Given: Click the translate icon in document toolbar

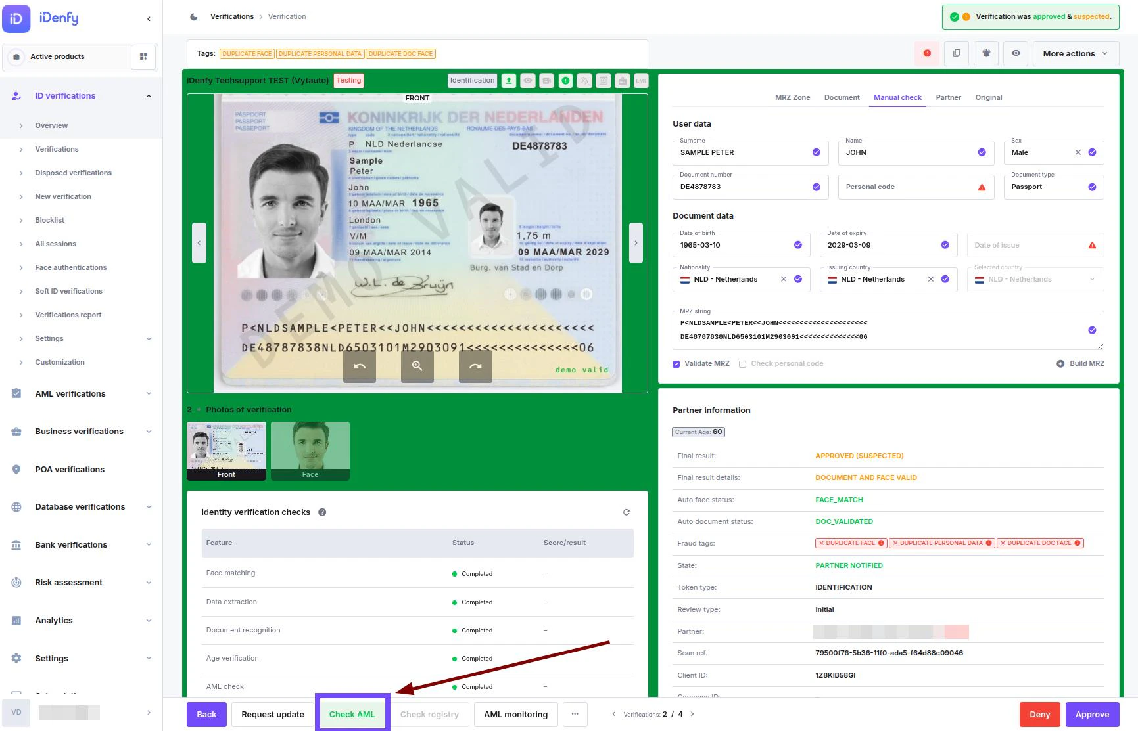Looking at the screenshot, I should tap(584, 81).
